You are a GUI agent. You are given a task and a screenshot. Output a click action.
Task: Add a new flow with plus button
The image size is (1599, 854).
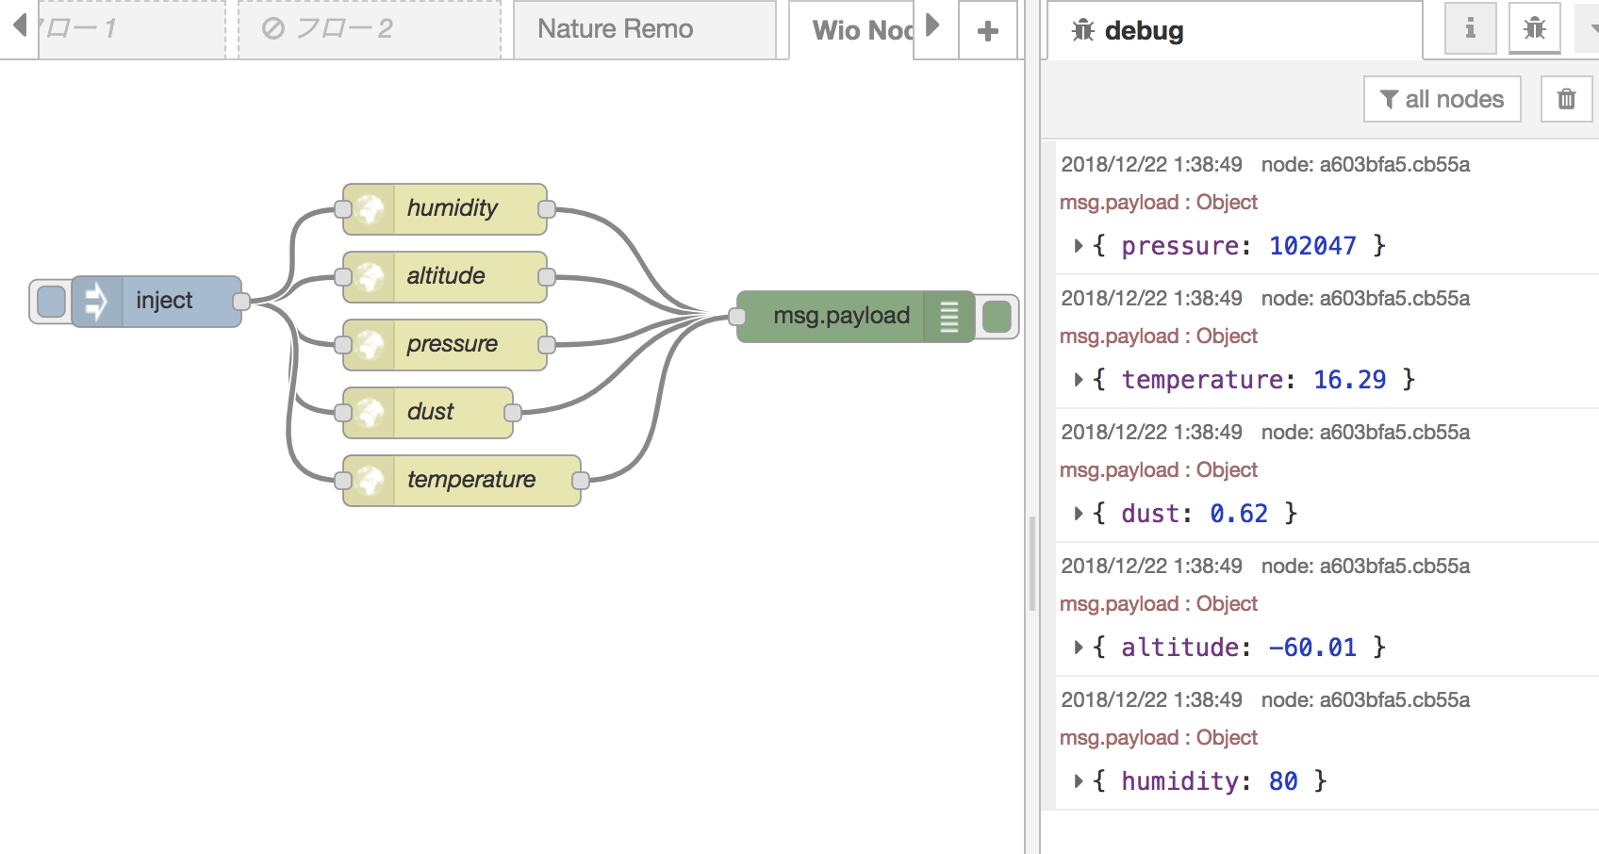986,29
